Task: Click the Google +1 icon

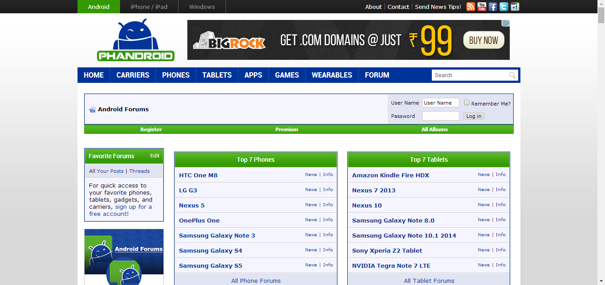Action: coord(515,7)
